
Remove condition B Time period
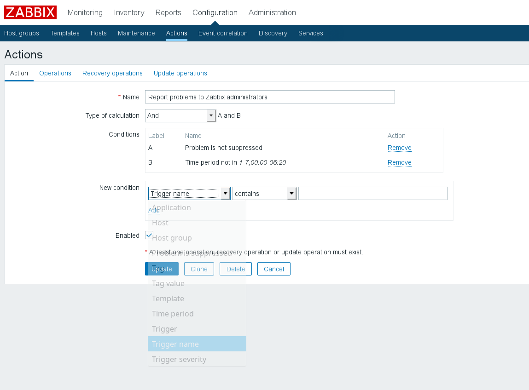click(400, 162)
